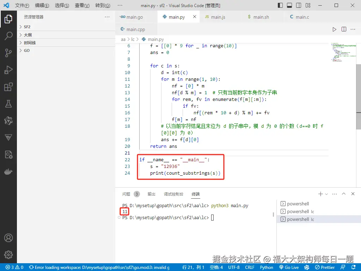Click Prettier status bar item
This screenshot has width=361, height=271.
pyautogui.click(x=325, y=267)
